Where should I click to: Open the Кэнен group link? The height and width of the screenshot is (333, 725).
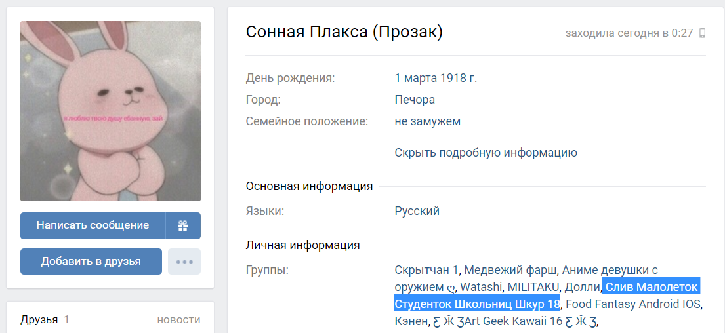pos(410,321)
